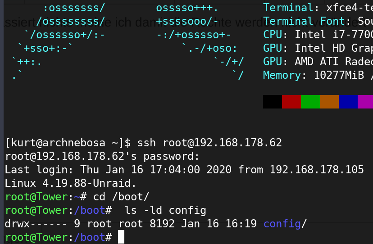373x244 pixels.
Task: Click the 'ssh root@192.168.178.62' command text
Action: click(x=209, y=143)
